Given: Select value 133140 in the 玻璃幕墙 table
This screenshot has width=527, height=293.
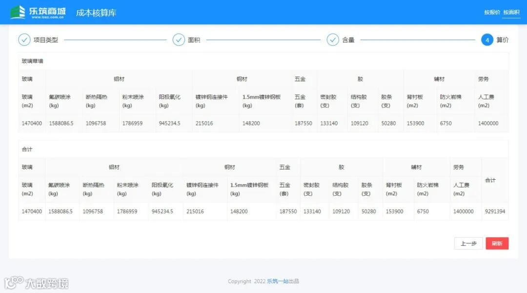Looking at the screenshot, I should 329,123.
